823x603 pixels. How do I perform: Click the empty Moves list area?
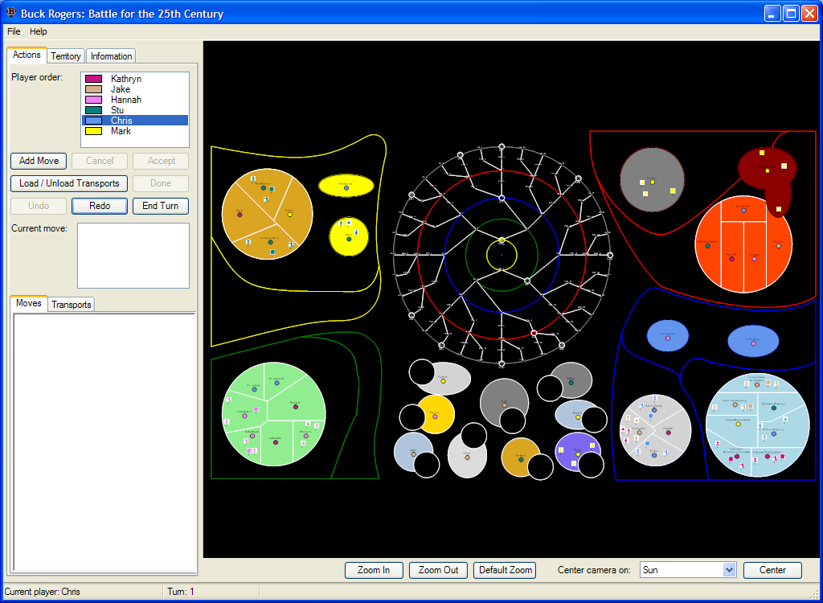[x=104, y=443]
